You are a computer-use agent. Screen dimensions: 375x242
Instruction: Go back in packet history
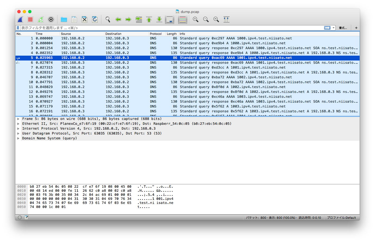pyautogui.click(x=118, y=19)
